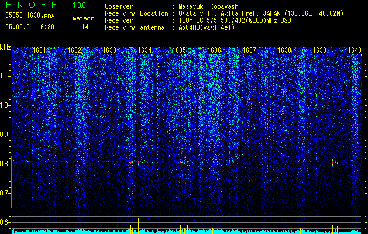This screenshot has height=234, width=368.
Task: Click the 0.6 frequency axis label
Action: [5, 222]
